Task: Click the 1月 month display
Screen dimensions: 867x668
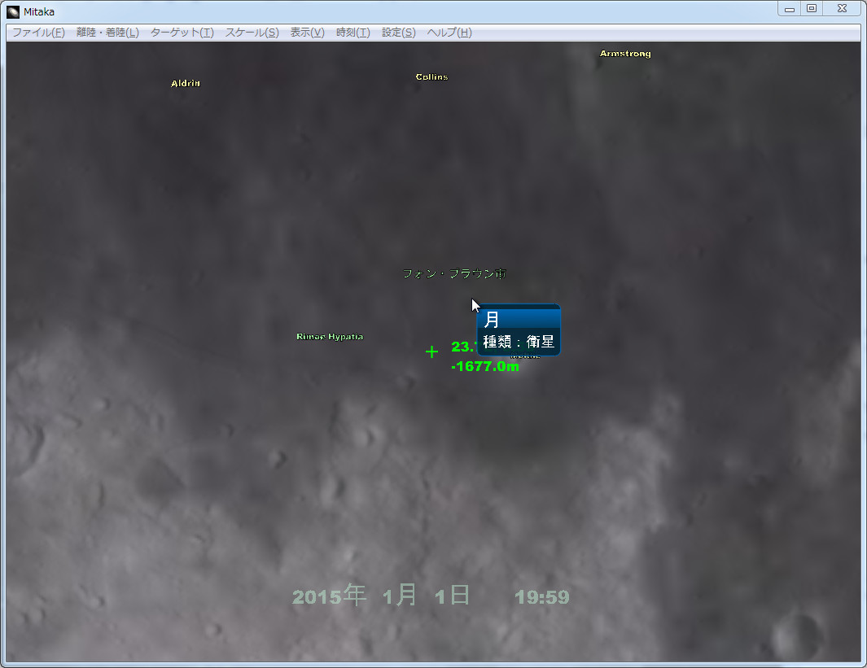Action: tap(399, 596)
